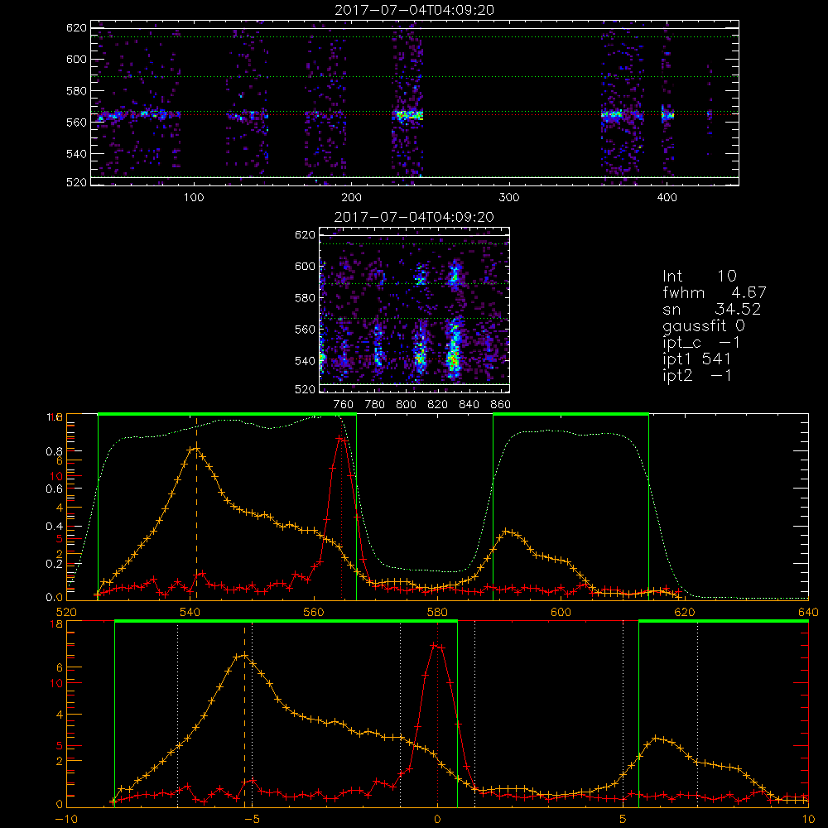Click the orange curve peak on the orange dashed line in profile plot
This screenshot has height=828, width=828.
(196, 448)
